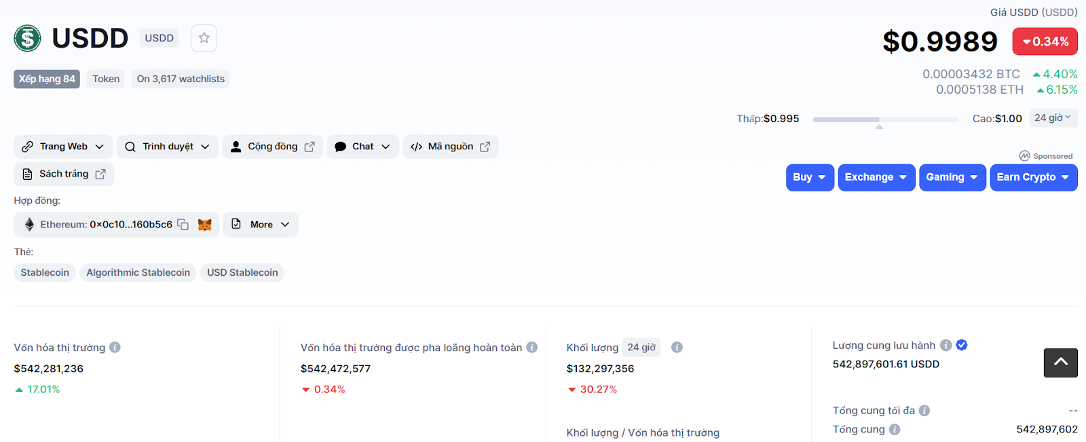The width and height of the screenshot is (1086, 442).
Task: Open info icon beside Tổng cung
Action: point(895,429)
